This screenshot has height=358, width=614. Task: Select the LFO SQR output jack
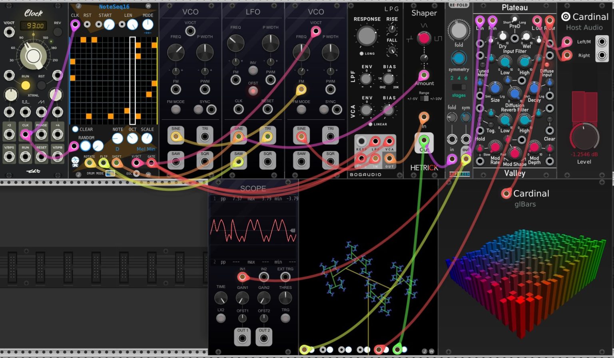[267, 162]
